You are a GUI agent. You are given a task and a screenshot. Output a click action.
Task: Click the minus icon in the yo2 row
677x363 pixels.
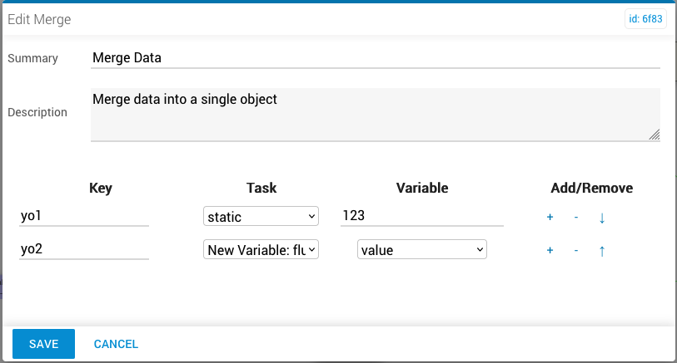[x=576, y=251]
